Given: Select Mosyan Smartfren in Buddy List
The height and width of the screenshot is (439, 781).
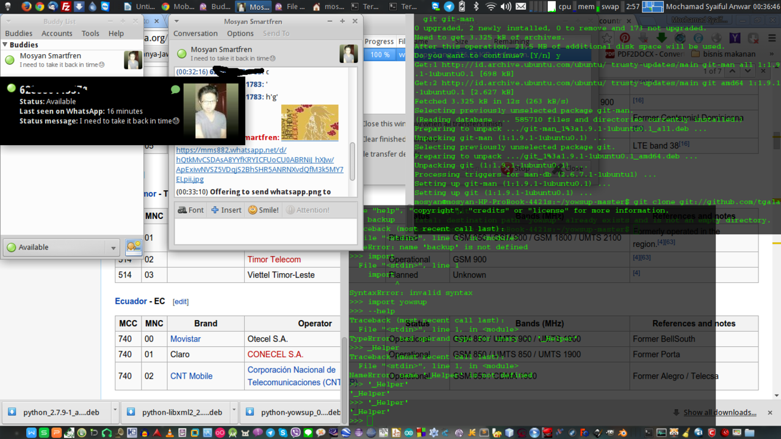Looking at the screenshot, I should [x=72, y=60].
